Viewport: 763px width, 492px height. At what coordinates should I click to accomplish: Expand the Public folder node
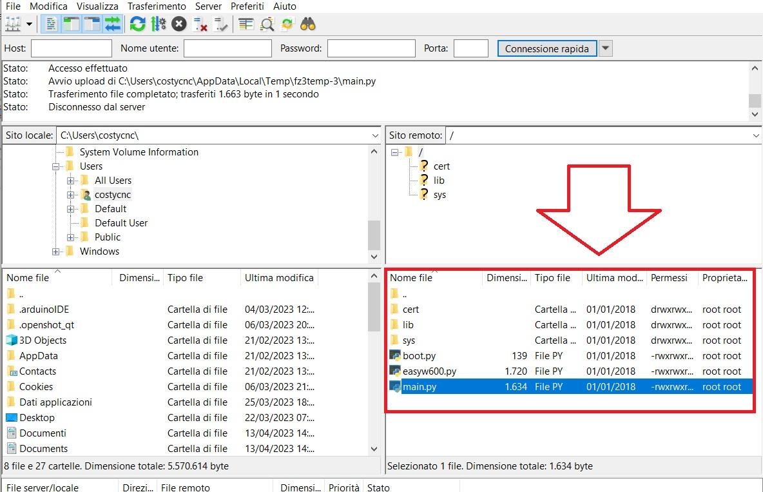tap(70, 237)
